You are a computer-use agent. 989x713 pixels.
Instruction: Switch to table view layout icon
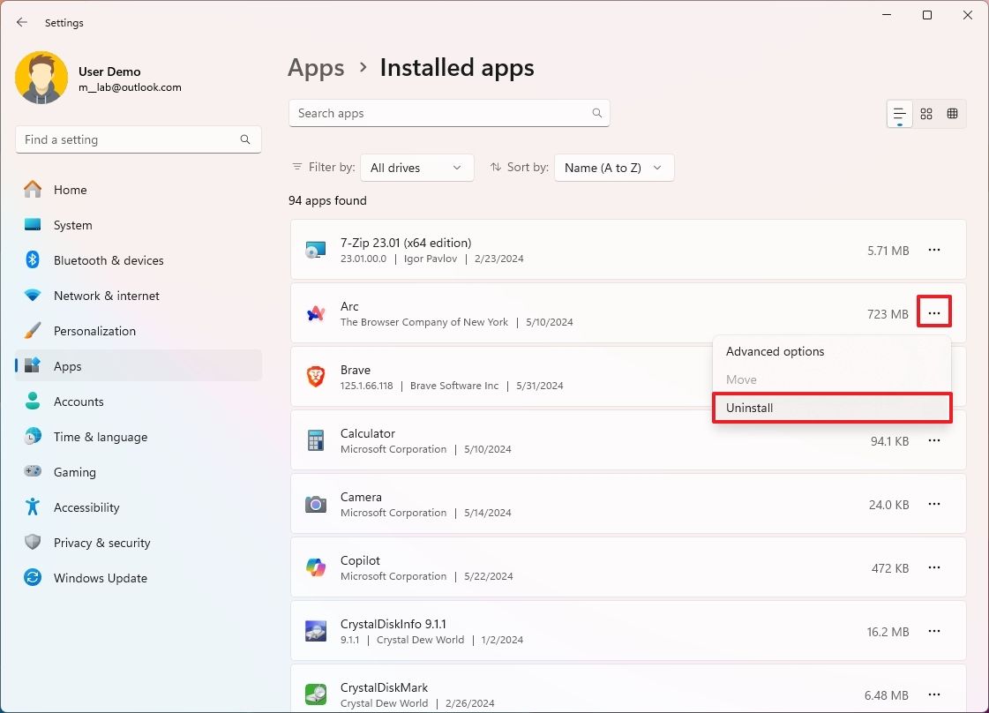click(x=952, y=114)
